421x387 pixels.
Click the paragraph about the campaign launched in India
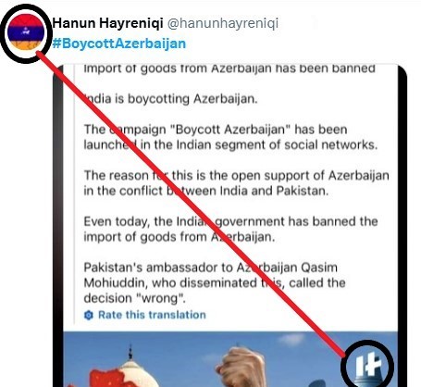(x=230, y=137)
